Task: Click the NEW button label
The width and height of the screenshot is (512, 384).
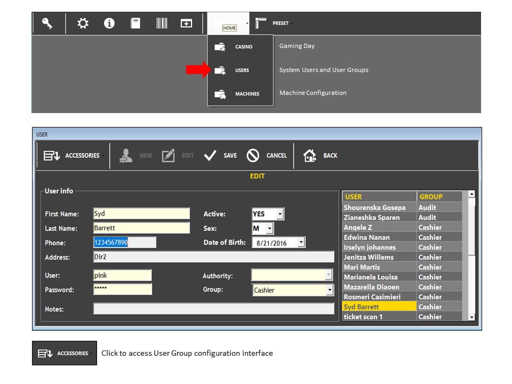Action: click(x=146, y=156)
